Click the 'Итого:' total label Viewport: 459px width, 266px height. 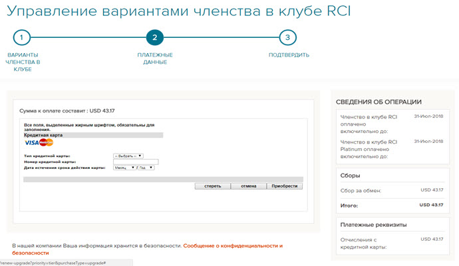tap(349, 205)
